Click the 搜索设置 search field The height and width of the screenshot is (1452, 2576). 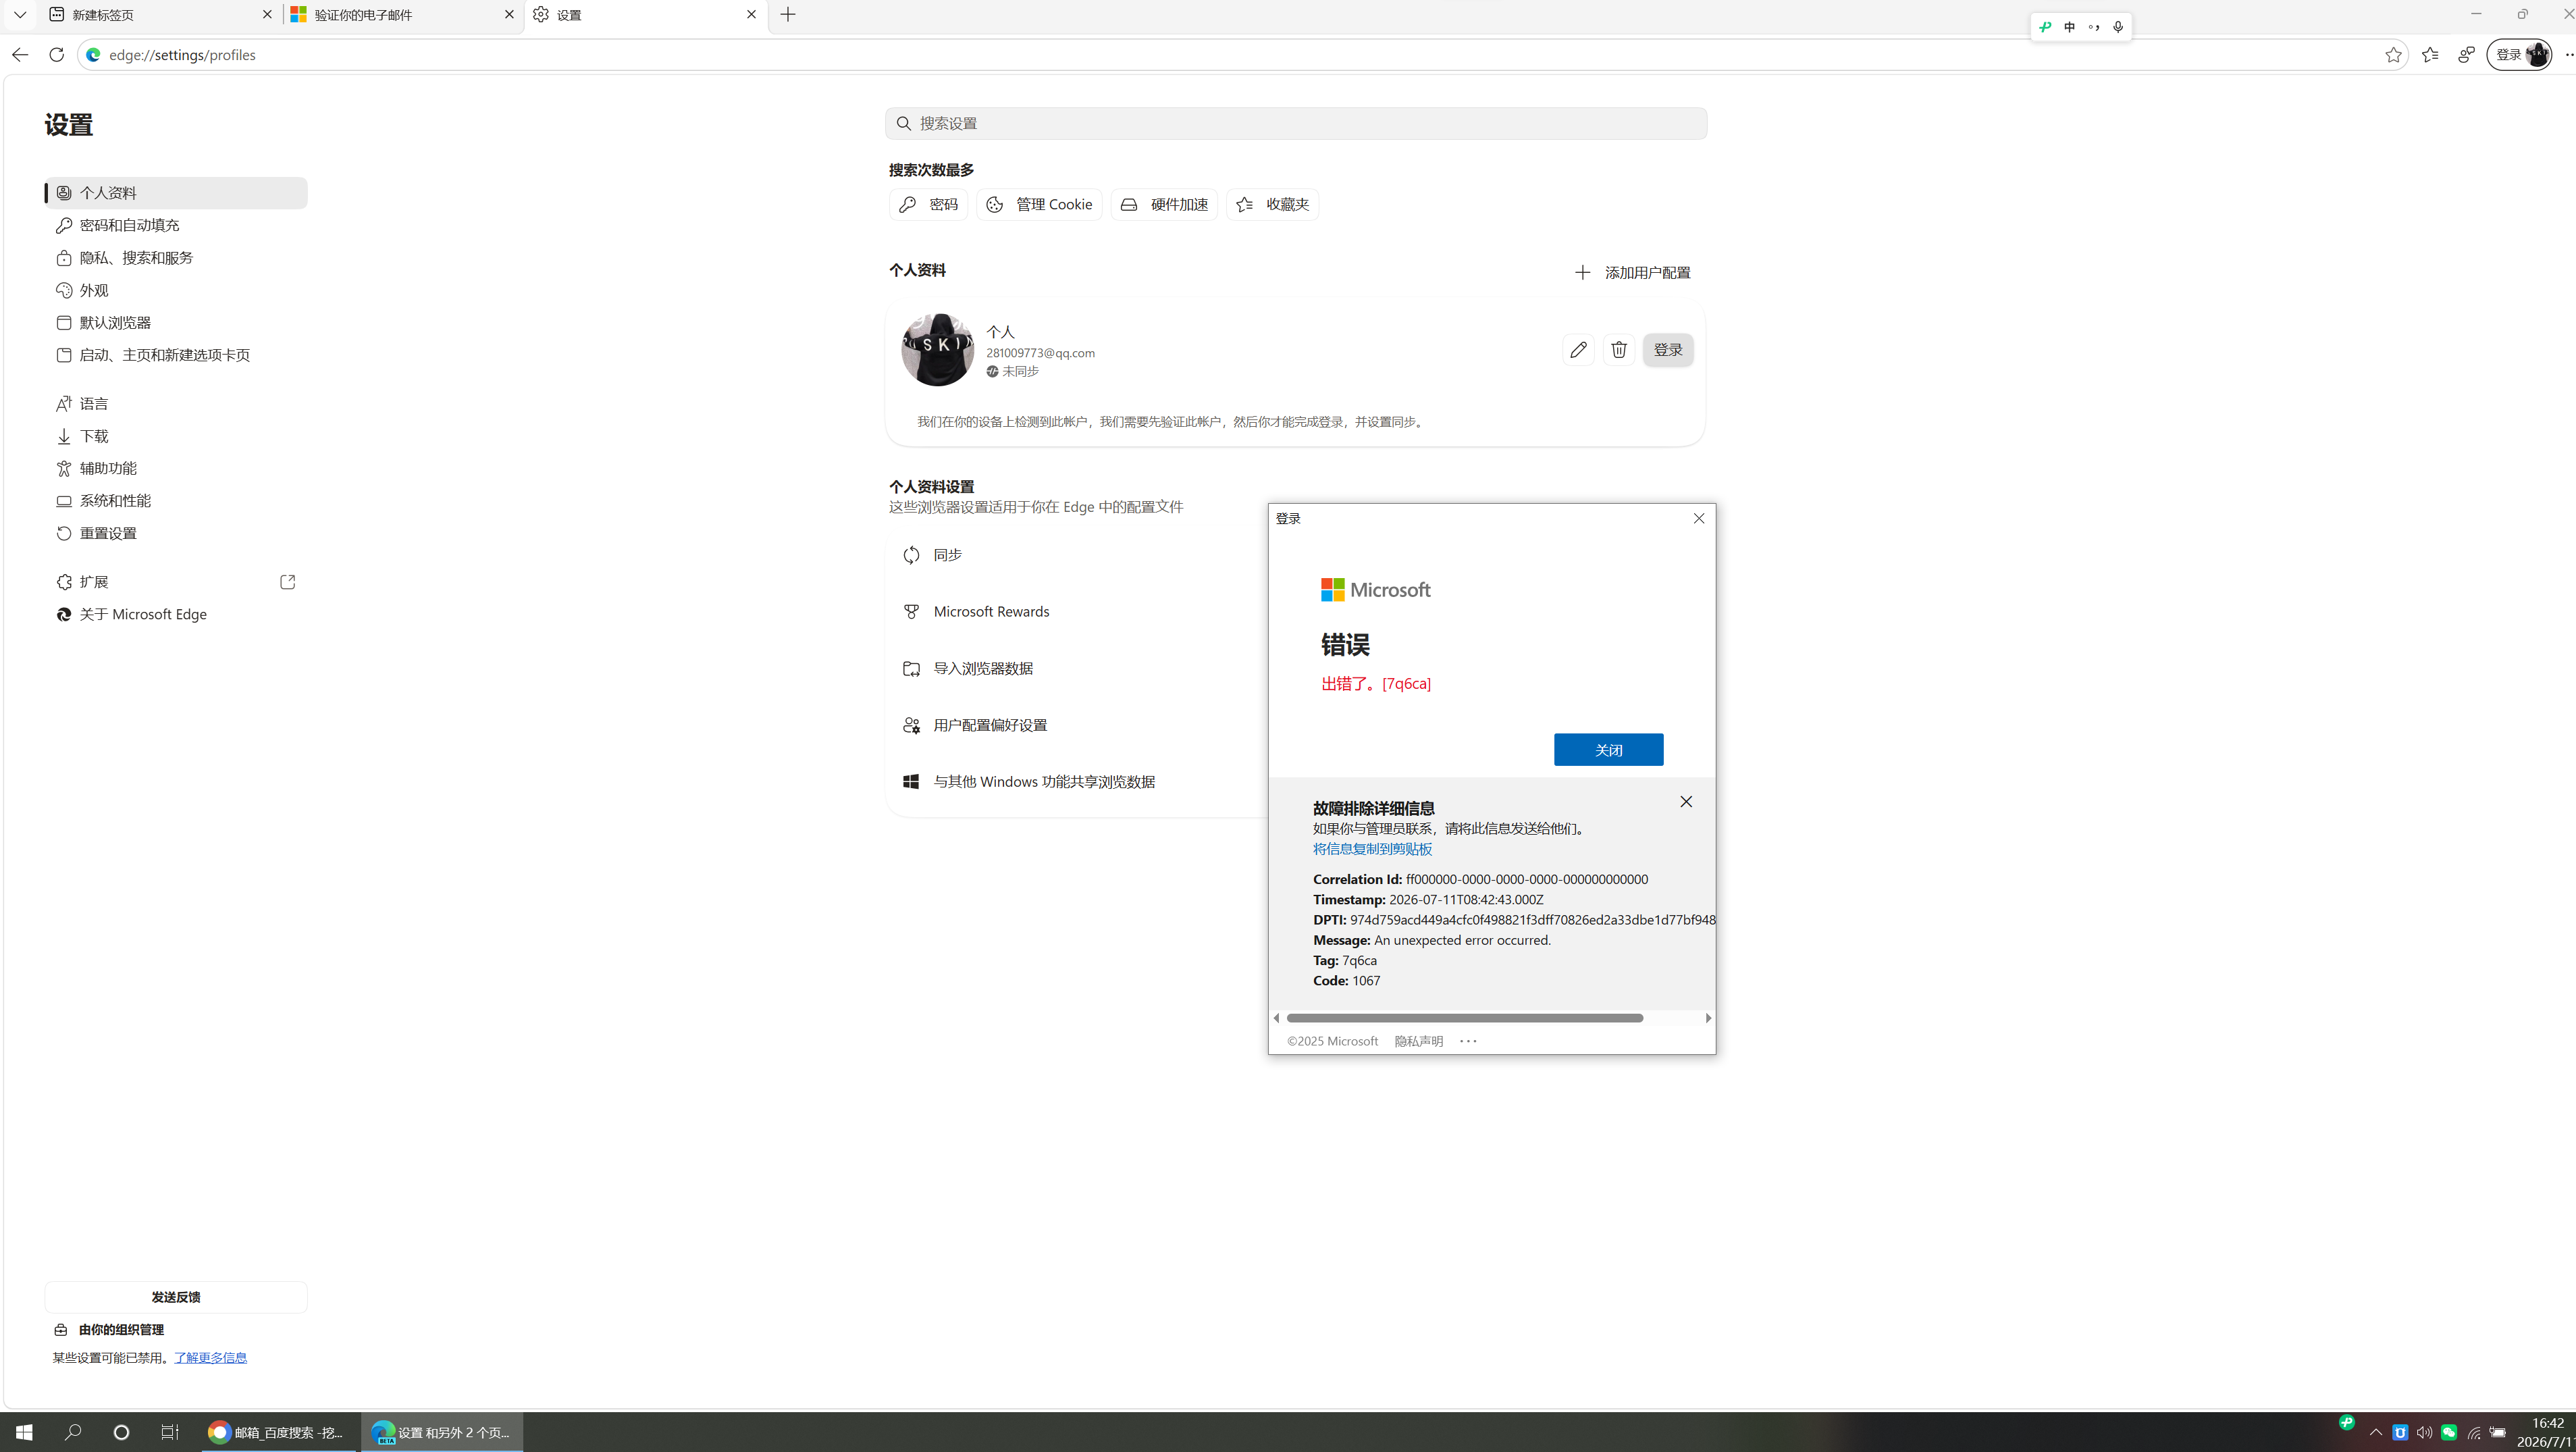[1296, 123]
